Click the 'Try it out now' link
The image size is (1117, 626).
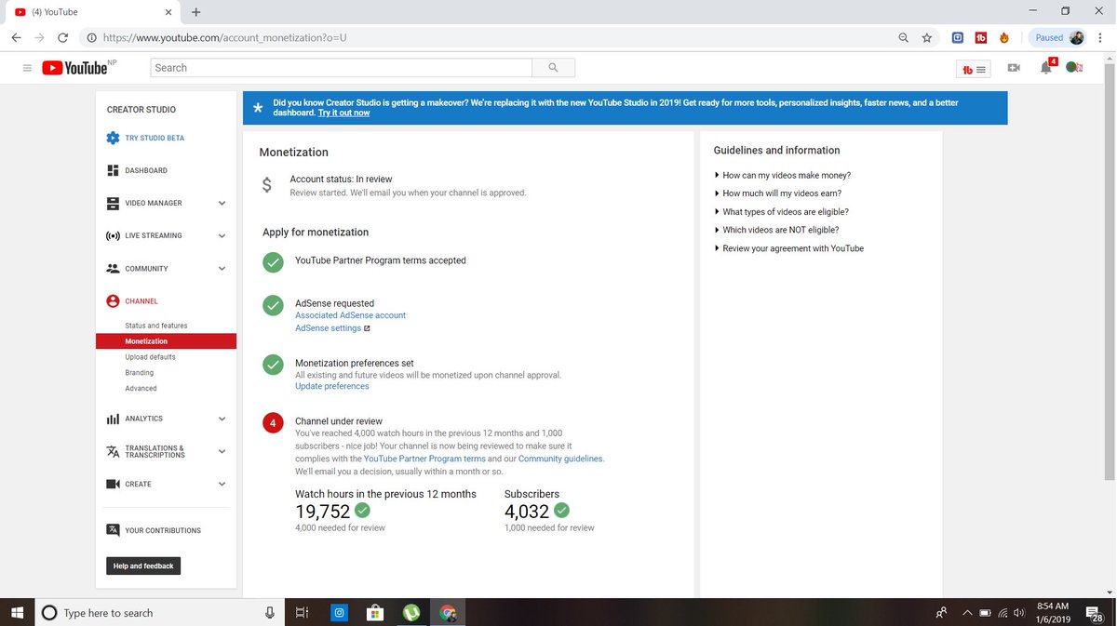point(343,113)
